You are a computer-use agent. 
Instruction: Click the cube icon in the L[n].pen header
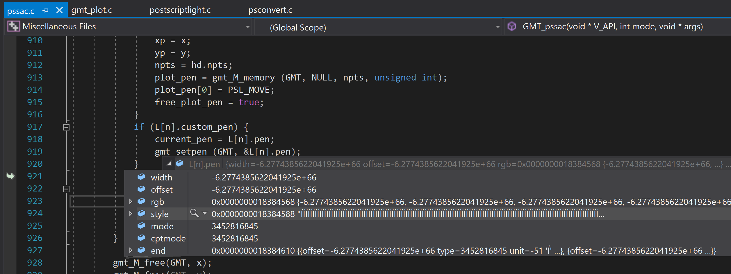[179, 164]
